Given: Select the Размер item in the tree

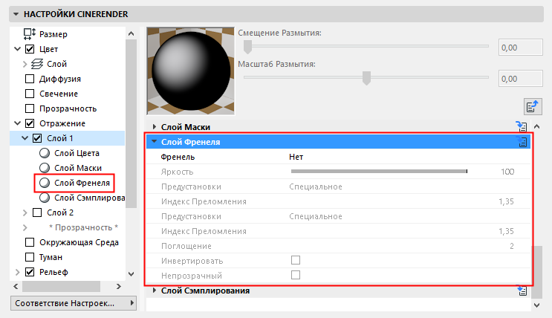Looking at the screenshot, I should click(x=53, y=34).
